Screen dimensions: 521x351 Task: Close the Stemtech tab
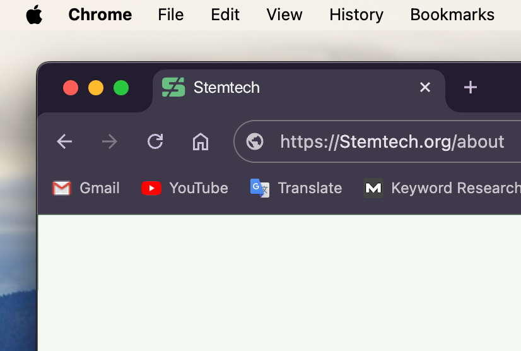pos(425,87)
